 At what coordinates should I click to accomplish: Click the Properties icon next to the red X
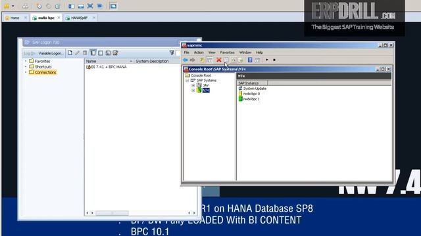pyautogui.click(x=226, y=60)
